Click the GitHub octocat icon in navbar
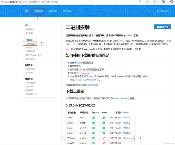Image resolution: width=175 pixels, height=145 pixels. pyautogui.click(x=64, y=11)
